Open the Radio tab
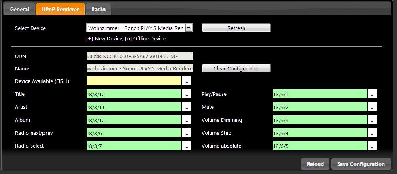 [99, 9]
